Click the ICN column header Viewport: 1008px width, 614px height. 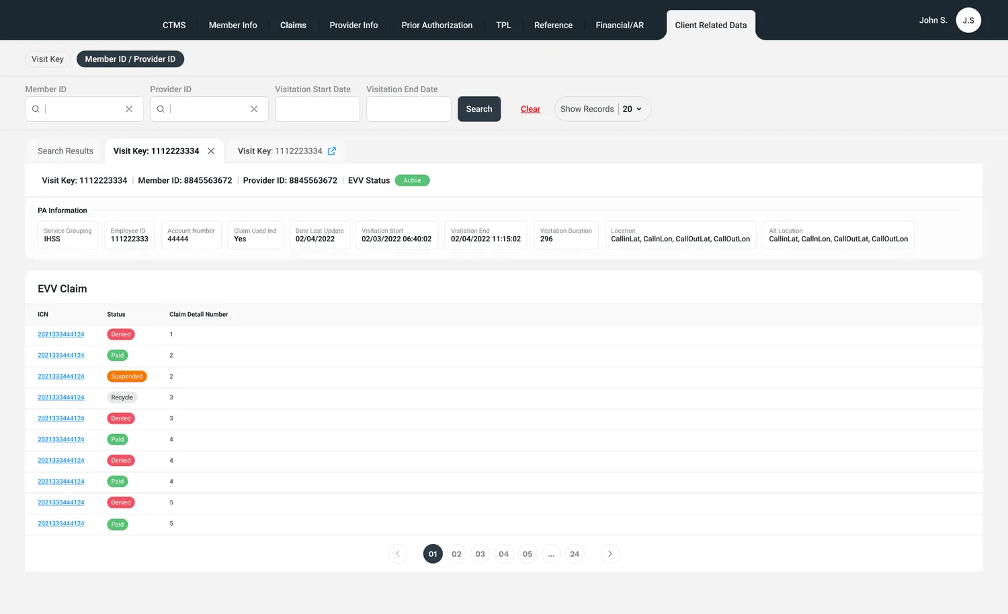click(x=43, y=314)
